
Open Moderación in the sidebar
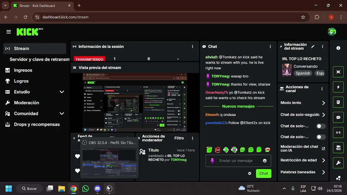35,103
